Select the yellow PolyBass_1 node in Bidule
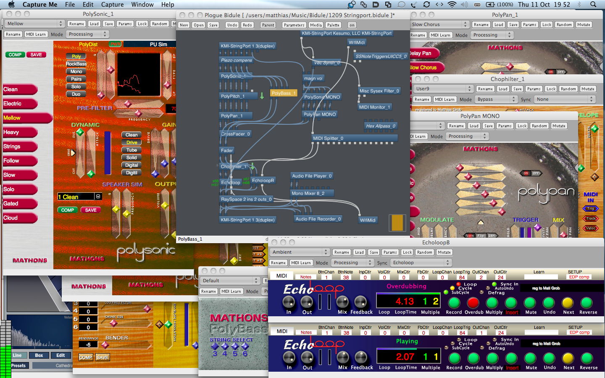Image resolution: width=605 pixels, height=378 pixels. [x=283, y=93]
